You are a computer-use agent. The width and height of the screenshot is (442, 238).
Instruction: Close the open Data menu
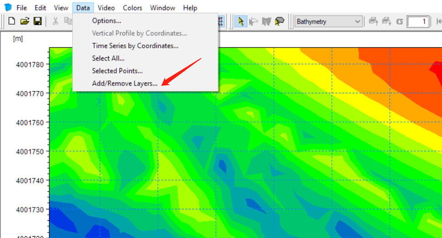tap(83, 8)
